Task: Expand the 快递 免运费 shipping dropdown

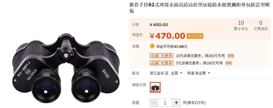Action: click(199, 73)
